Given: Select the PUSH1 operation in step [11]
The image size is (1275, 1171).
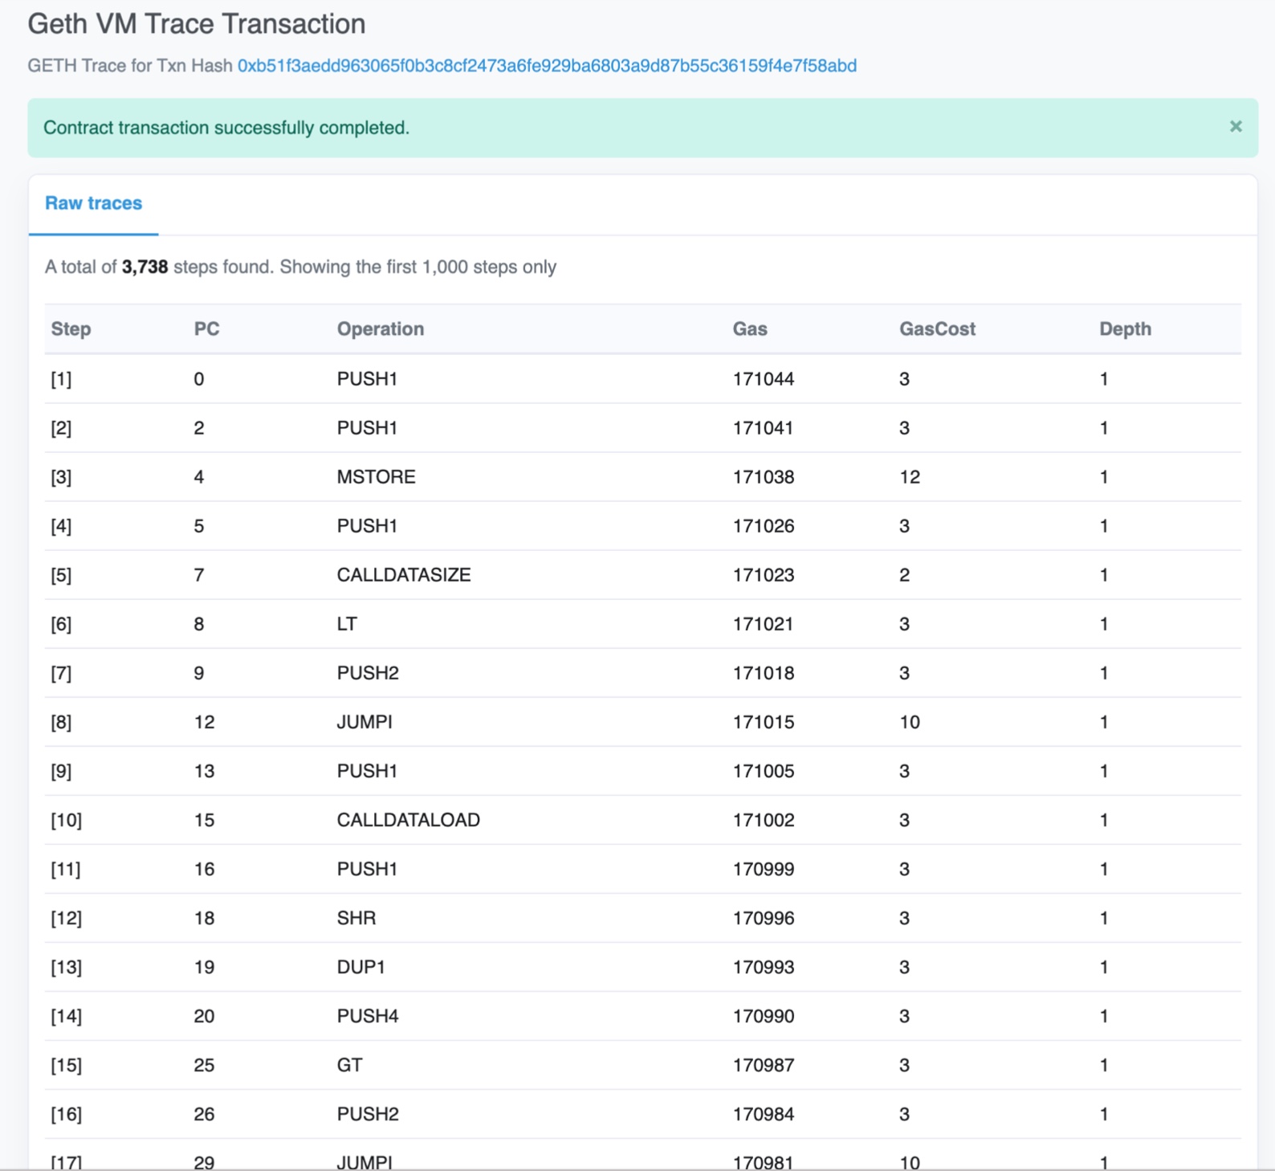Looking at the screenshot, I should (367, 869).
